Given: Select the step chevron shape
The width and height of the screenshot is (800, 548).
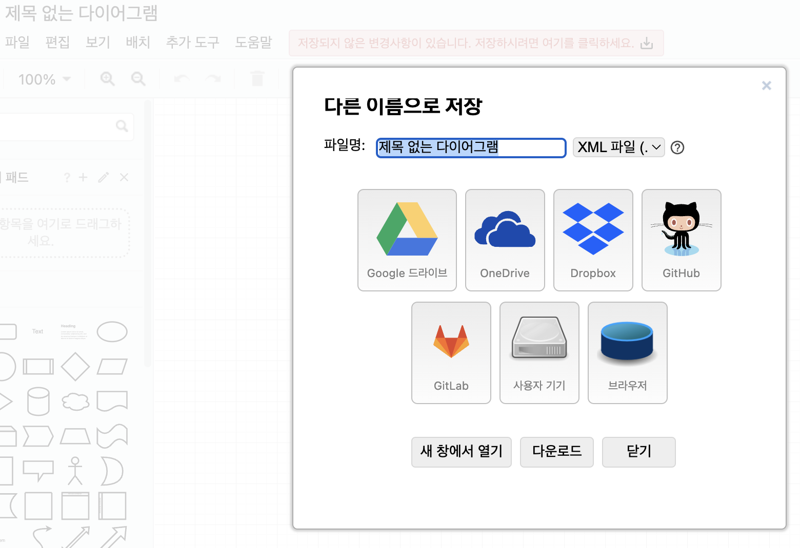Looking at the screenshot, I should [x=38, y=436].
